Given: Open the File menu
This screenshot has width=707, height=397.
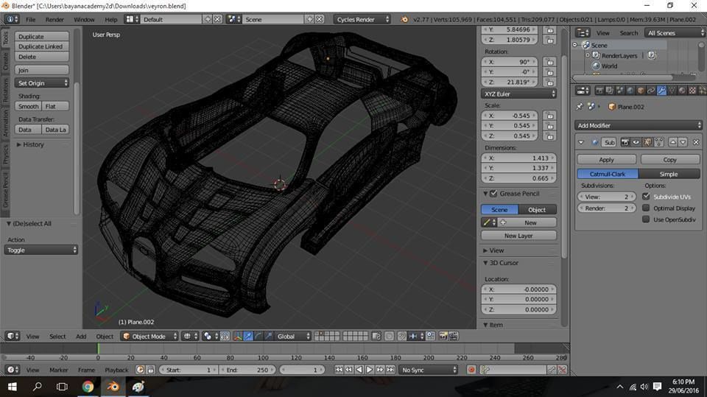Looking at the screenshot, I should [30, 19].
